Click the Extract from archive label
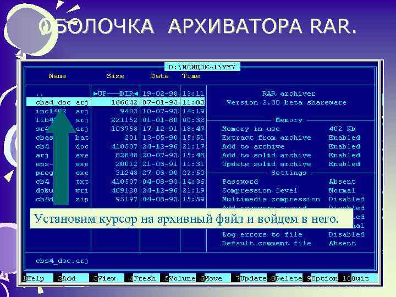This screenshot has width=396, height=297. tap(266, 137)
